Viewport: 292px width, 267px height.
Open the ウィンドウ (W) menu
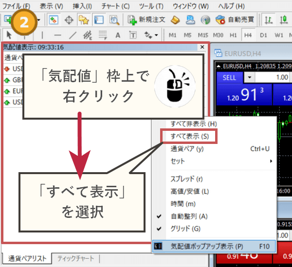191,6
